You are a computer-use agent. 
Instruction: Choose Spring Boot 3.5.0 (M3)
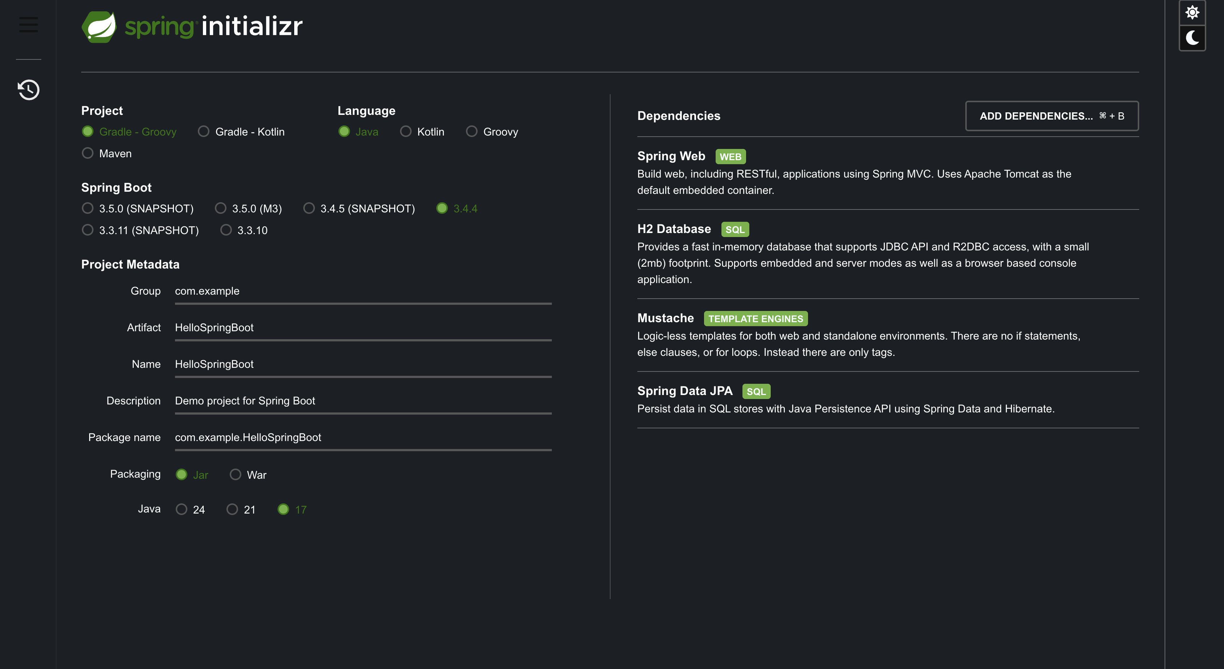pyautogui.click(x=220, y=209)
